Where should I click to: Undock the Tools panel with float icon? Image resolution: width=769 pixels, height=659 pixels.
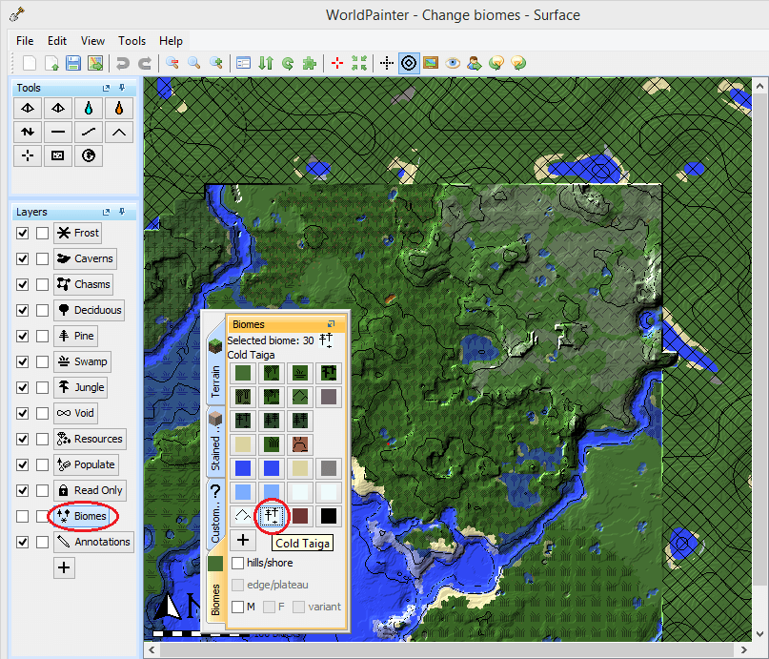point(106,88)
